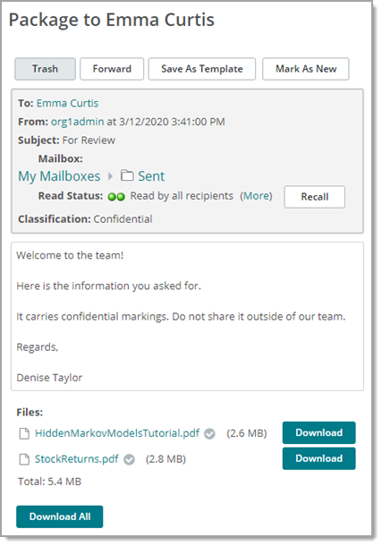Click the checkmark badge beside StockReturns.pdf
This screenshot has height=546, width=382.
(x=129, y=460)
